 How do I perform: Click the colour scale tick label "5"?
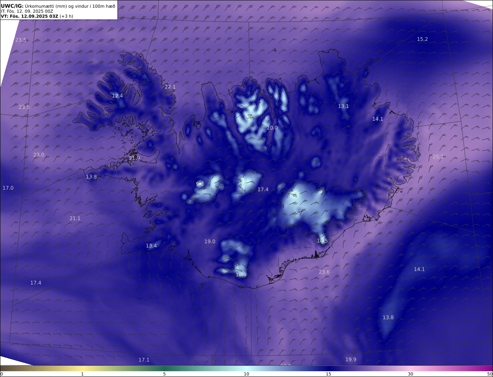pos(164,374)
